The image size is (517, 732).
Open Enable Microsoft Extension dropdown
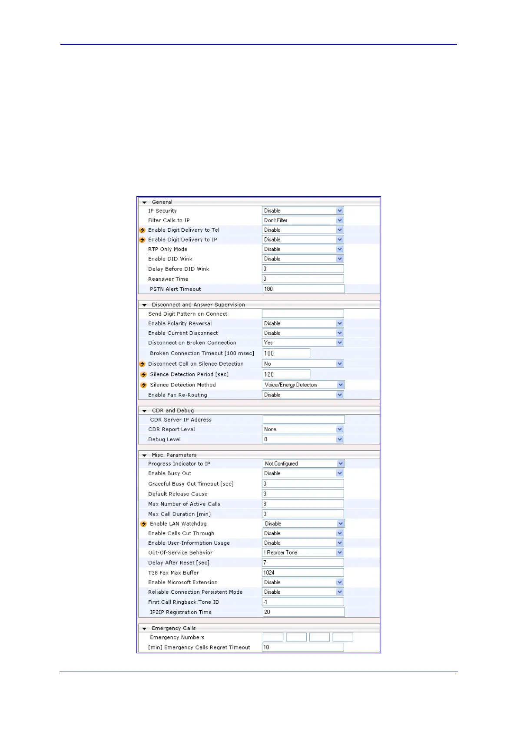pyautogui.click(x=303, y=582)
